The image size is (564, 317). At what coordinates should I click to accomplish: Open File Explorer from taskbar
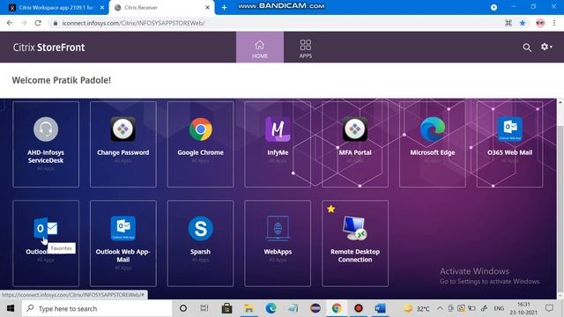click(249, 308)
